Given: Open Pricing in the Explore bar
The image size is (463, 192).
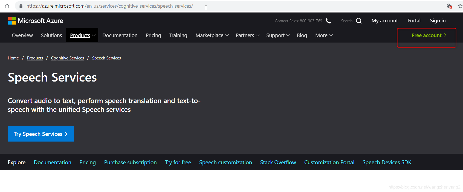Looking at the screenshot, I should pos(88,162).
